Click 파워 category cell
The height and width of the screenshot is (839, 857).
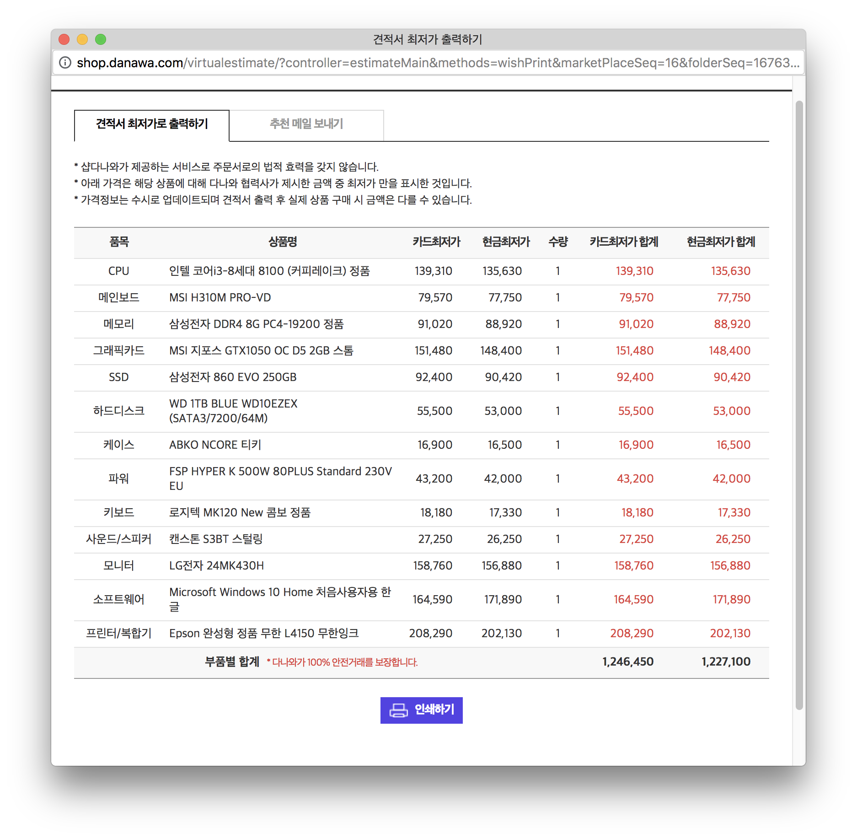tap(118, 479)
